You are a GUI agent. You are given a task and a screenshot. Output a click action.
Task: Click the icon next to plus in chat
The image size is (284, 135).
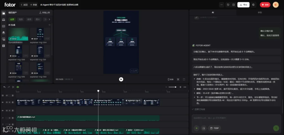pos(204,128)
